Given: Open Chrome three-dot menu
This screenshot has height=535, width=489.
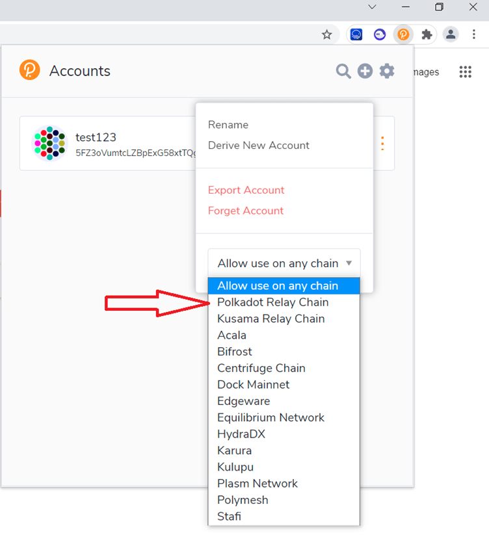Looking at the screenshot, I should [x=473, y=34].
